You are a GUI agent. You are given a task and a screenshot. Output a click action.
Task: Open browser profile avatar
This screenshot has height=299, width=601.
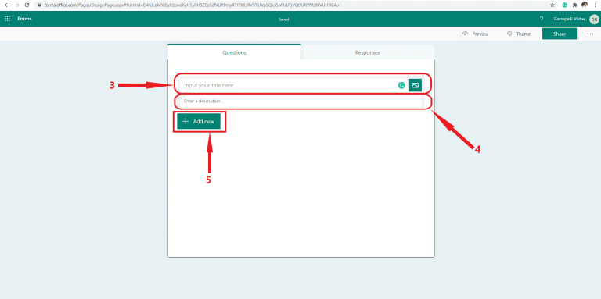click(585, 5)
